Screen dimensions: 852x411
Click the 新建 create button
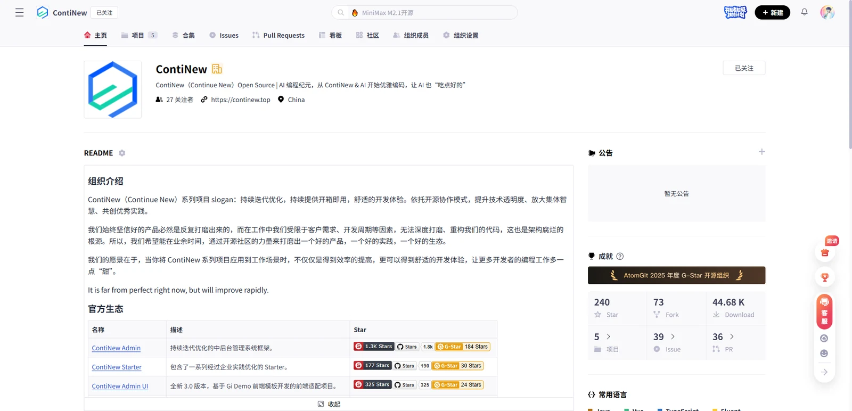pyautogui.click(x=772, y=12)
